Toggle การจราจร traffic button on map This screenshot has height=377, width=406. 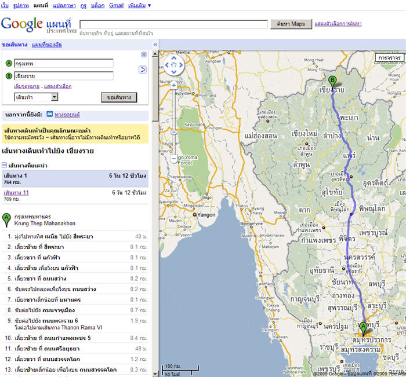389,57
